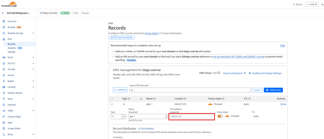324x139 pixels.
Task: Open the letgo.com.tw domain selector
Action: (x=49, y=13)
